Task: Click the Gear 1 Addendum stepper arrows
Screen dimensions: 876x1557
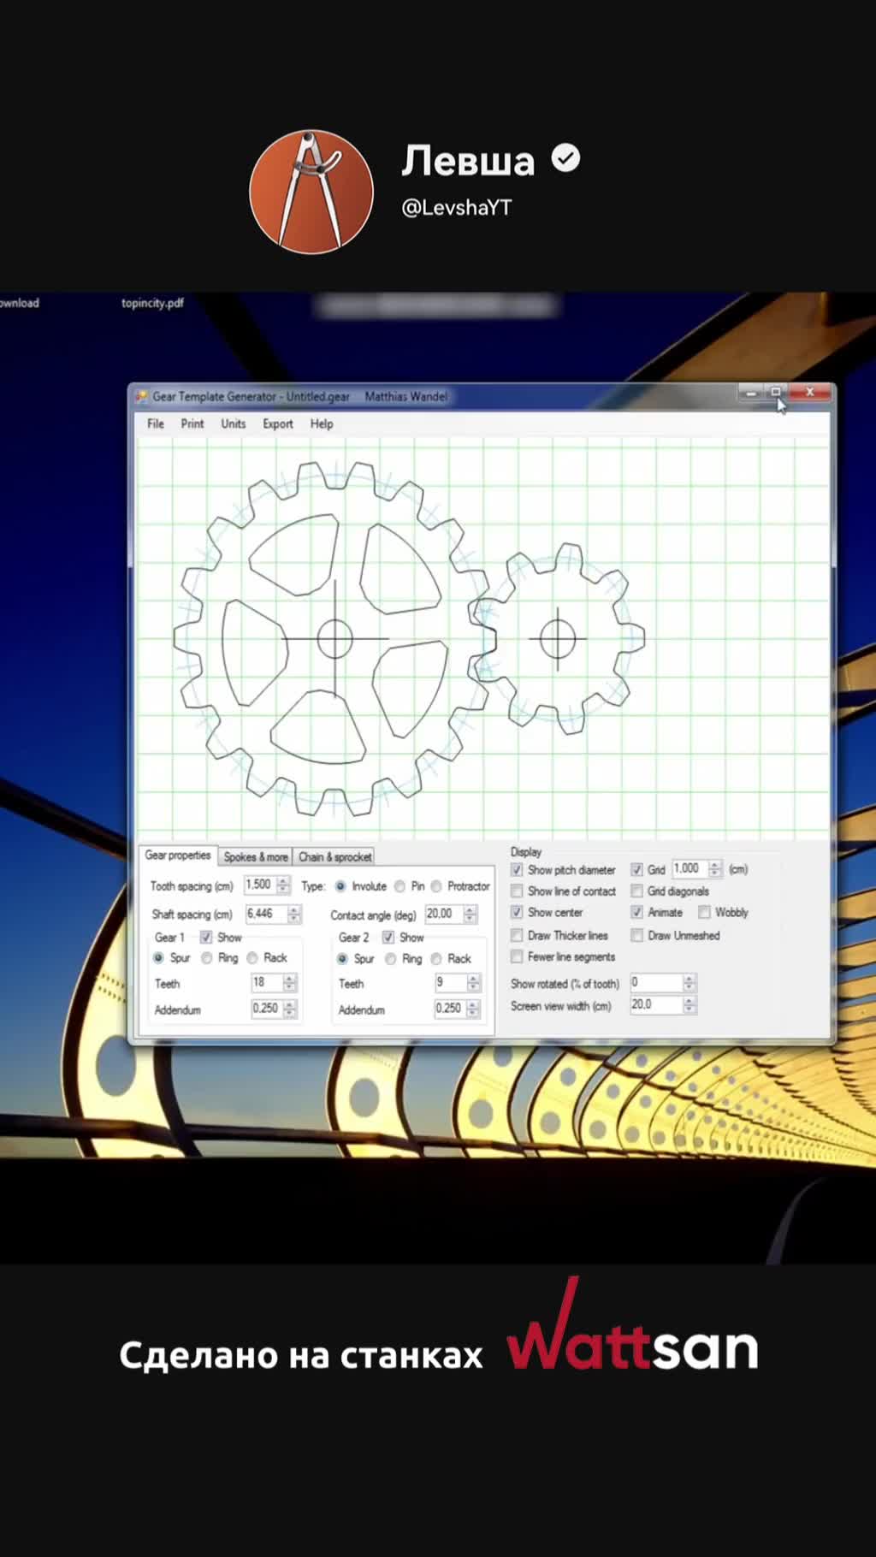Action: 290,1009
